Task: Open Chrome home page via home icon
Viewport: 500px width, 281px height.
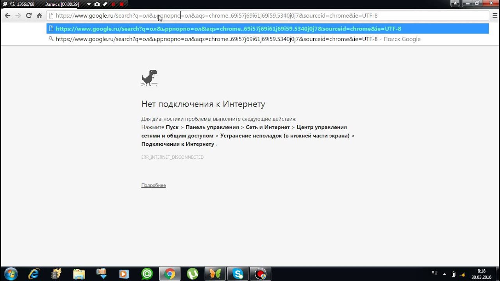Action: pyautogui.click(x=39, y=16)
